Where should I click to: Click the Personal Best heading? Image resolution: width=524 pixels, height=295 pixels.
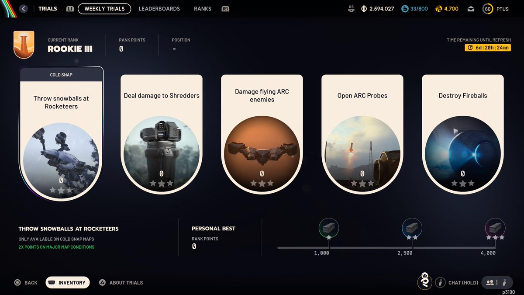pos(214,229)
